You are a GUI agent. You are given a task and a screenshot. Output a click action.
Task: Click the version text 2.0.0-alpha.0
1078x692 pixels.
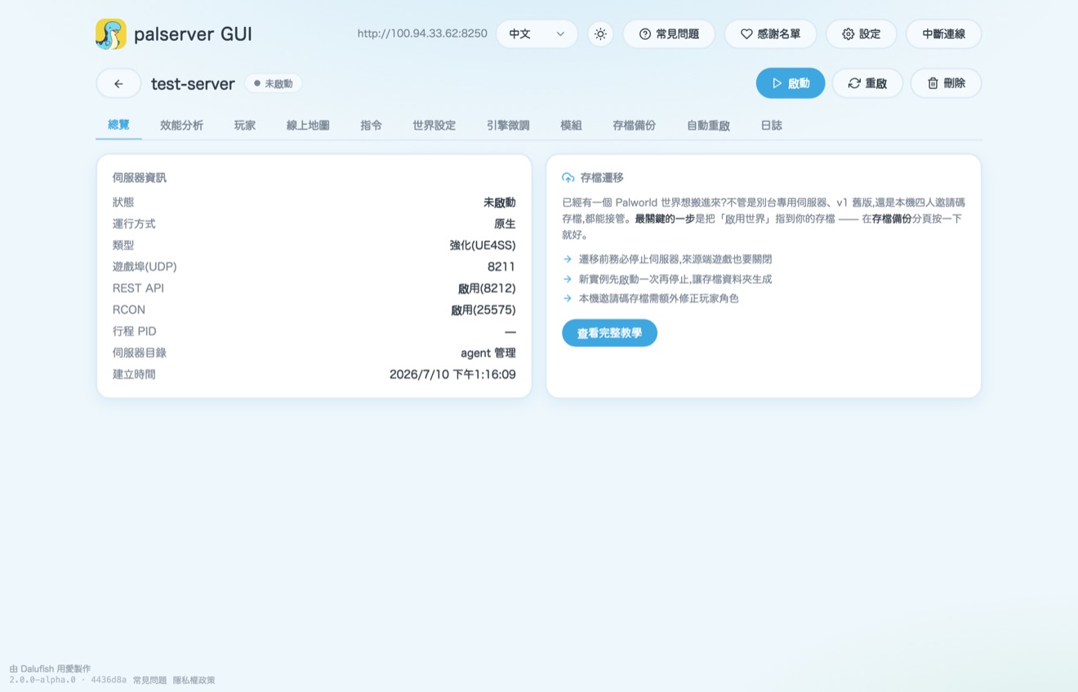42,680
